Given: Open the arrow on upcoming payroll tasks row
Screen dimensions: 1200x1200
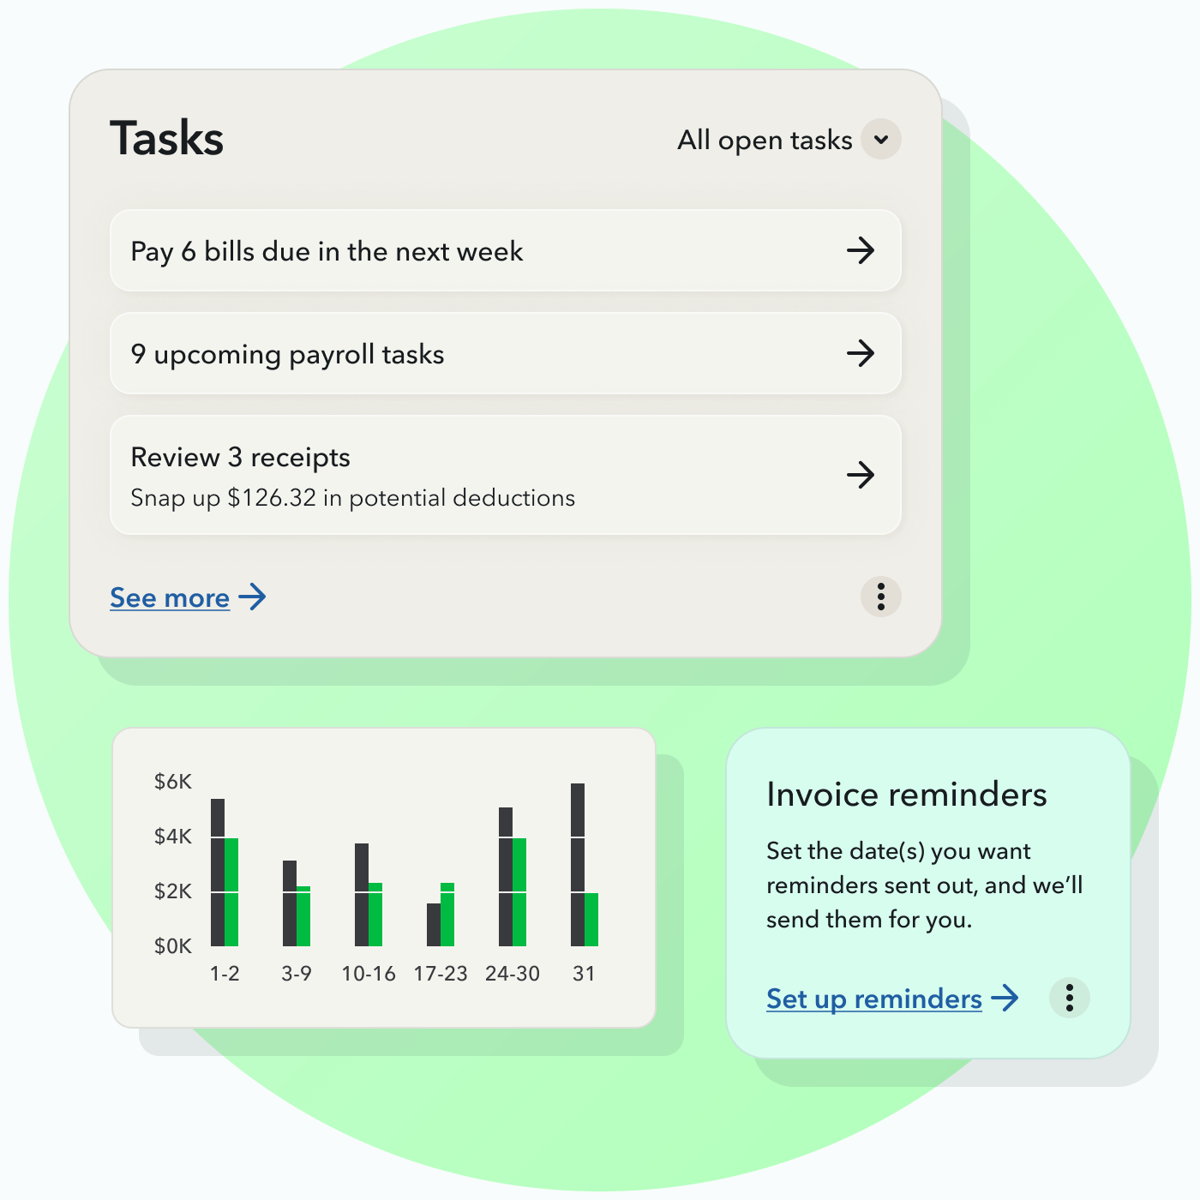Looking at the screenshot, I should 861,353.
